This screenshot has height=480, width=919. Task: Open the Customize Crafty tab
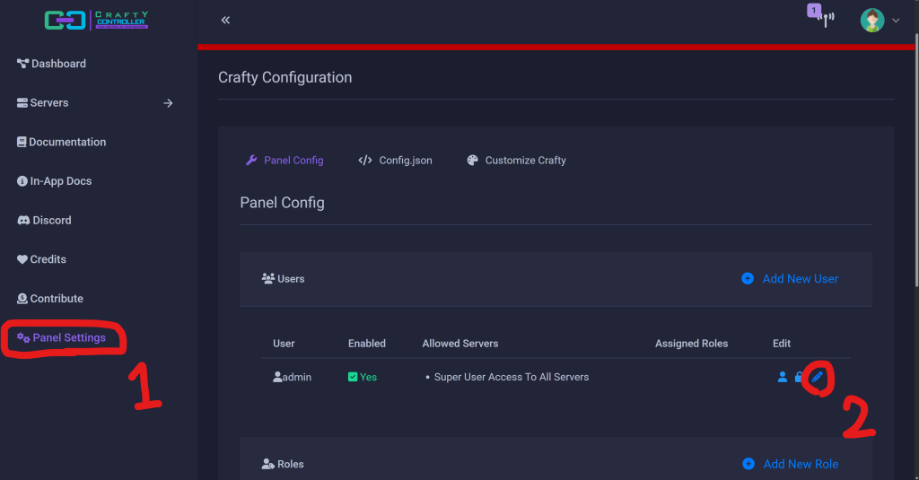(x=517, y=161)
